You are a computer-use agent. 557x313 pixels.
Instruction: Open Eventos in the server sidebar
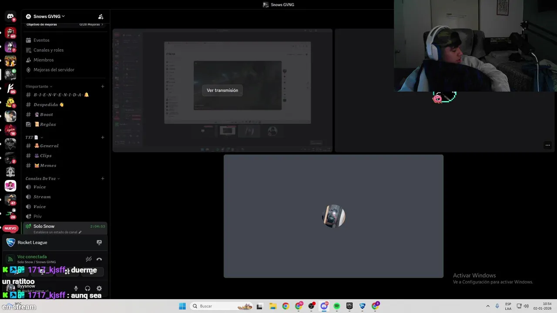[41, 40]
